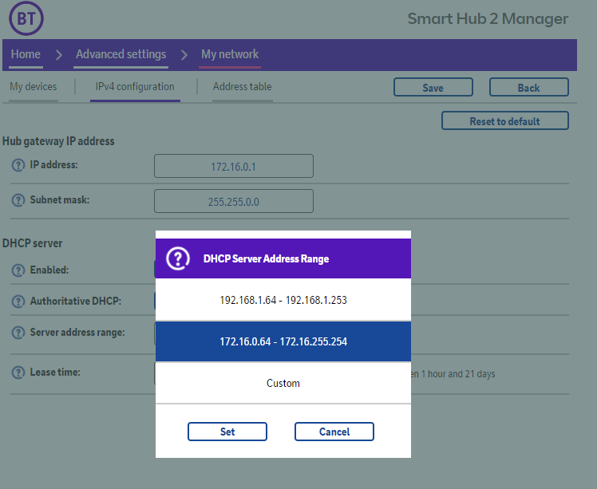Image resolution: width=597 pixels, height=489 pixels.
Task: Click the BT logo icon
Action: tap(26, 17)
